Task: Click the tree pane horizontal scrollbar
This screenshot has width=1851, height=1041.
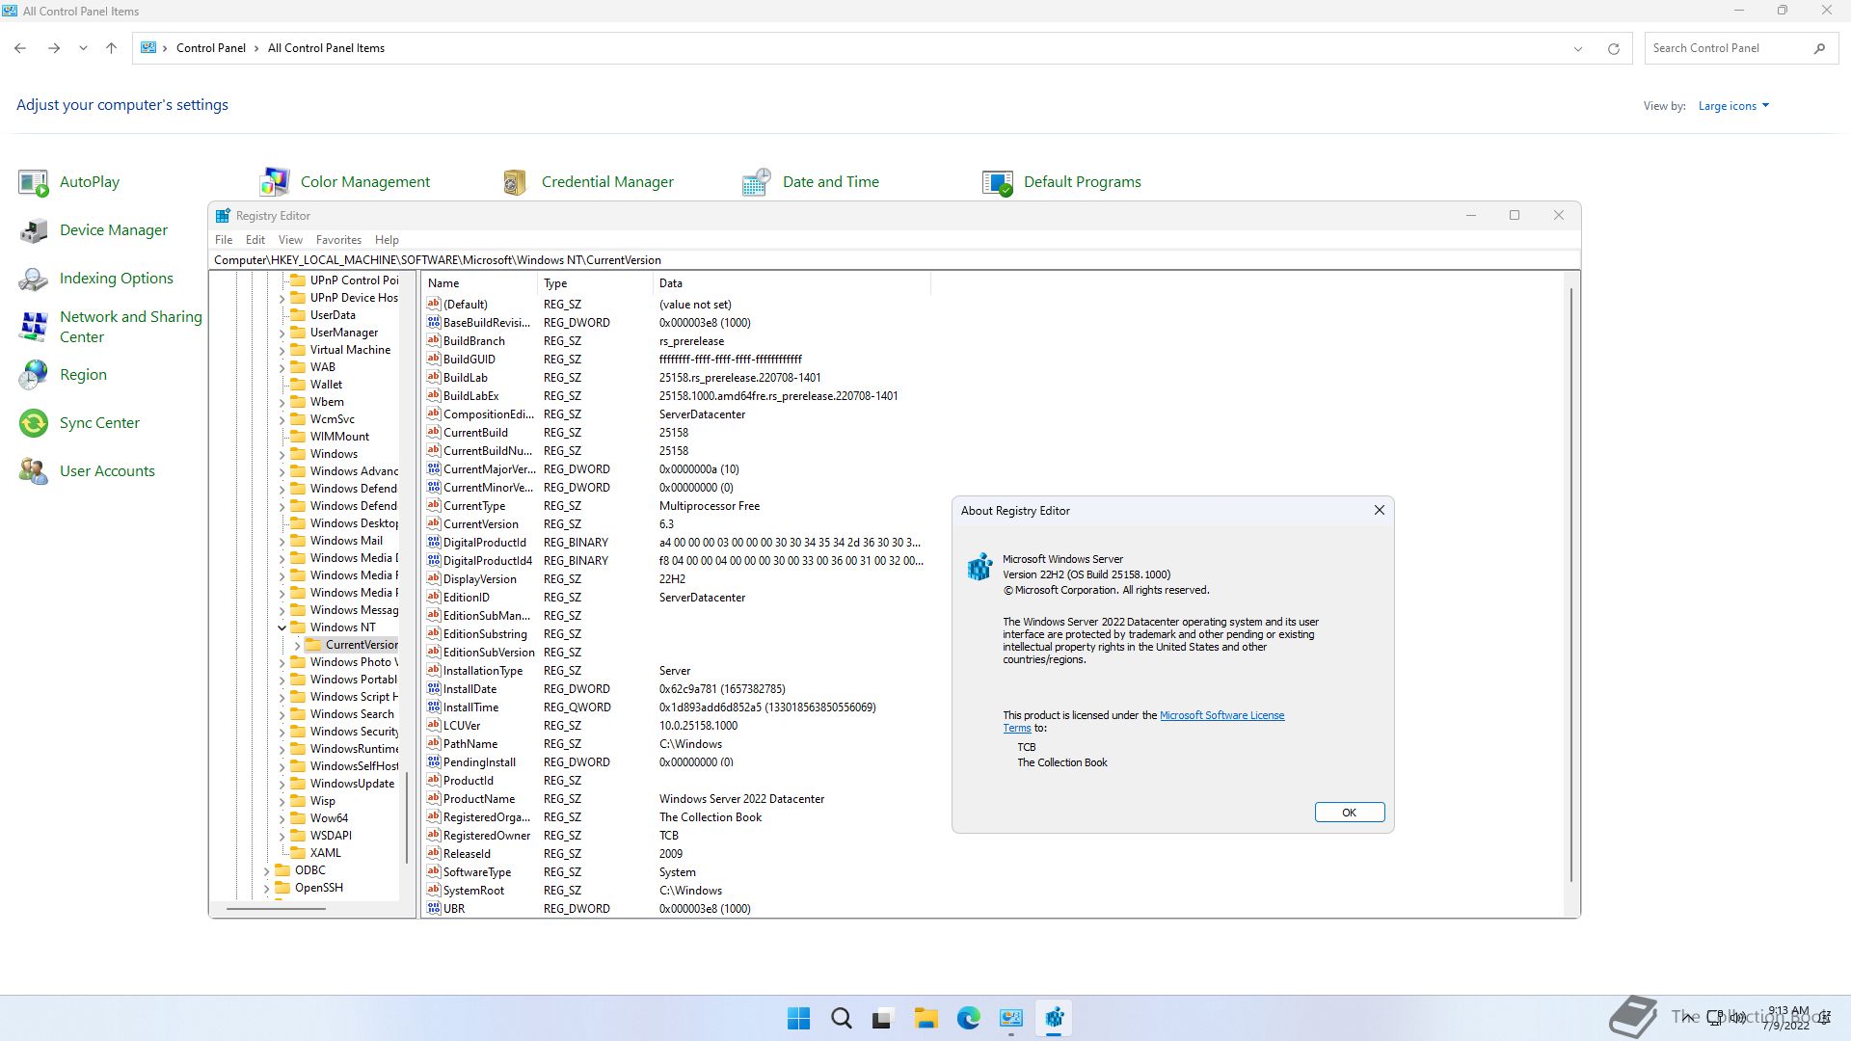Action: click(x=277, y=908)
